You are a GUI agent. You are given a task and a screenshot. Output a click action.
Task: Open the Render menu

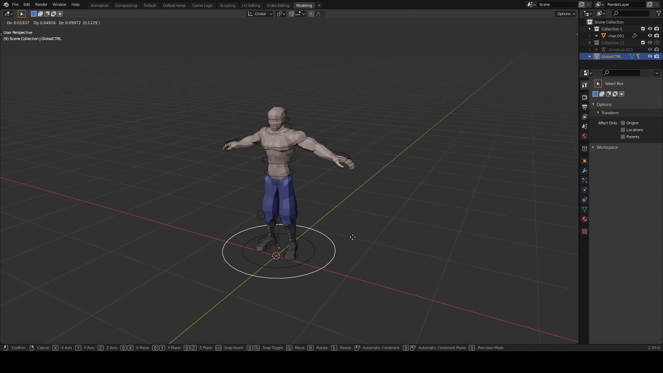41,4
